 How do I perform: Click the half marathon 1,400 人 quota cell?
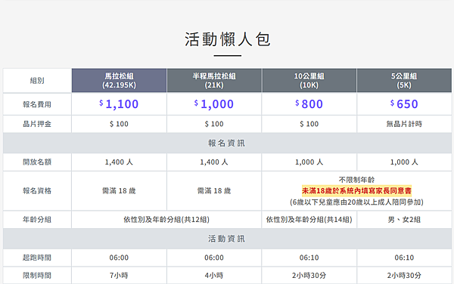pos(214,162)
